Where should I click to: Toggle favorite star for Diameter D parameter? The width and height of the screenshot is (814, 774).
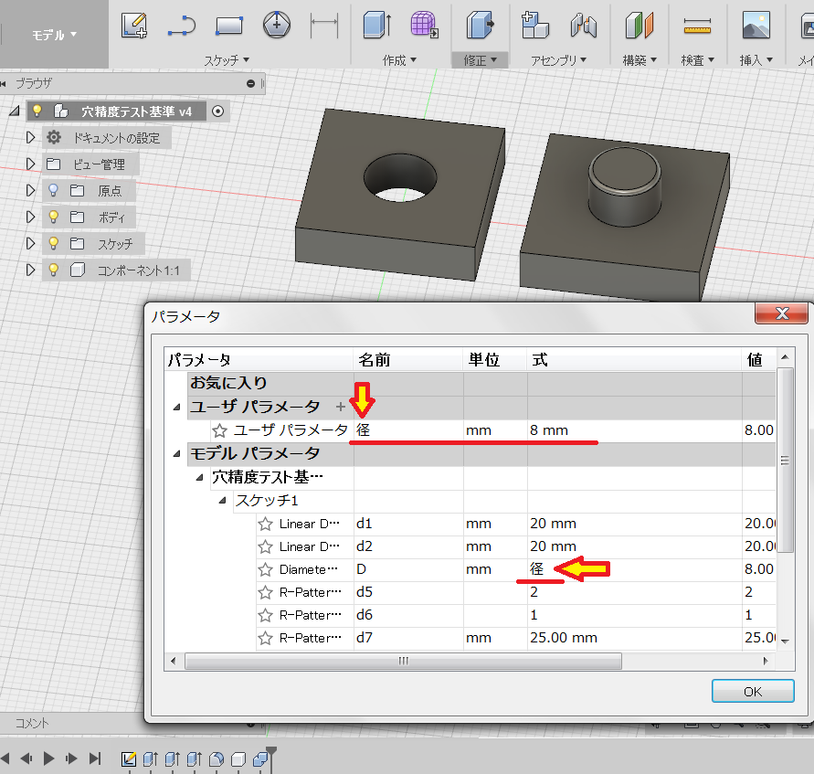point(265,569)
